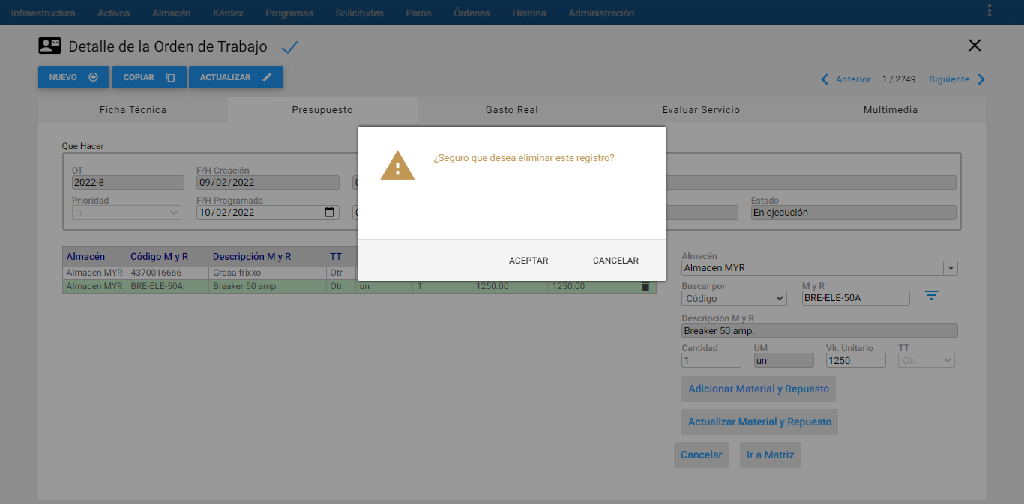Click the Breaker 50 amp. description cell

pos(268,286)
